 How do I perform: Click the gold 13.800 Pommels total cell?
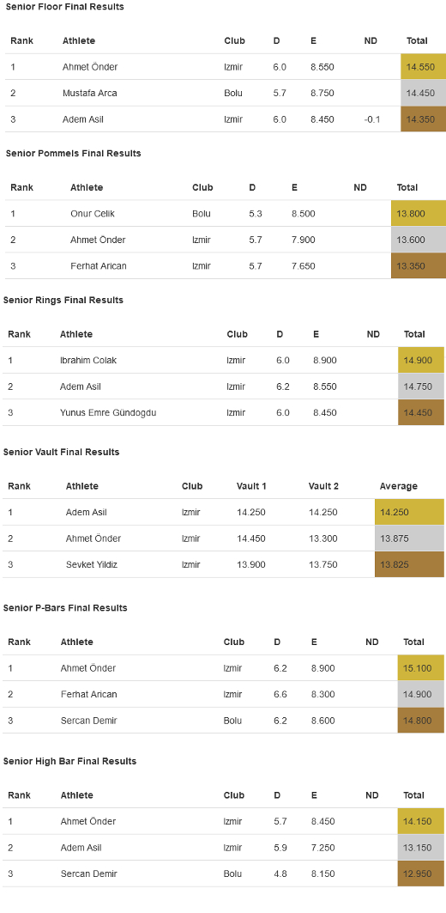418,214
